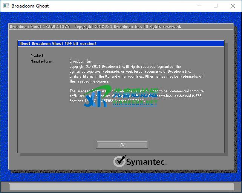Click the Broadcom Ghost title bar app icon
The image size is (242, 193).
(x=6, y=6)
